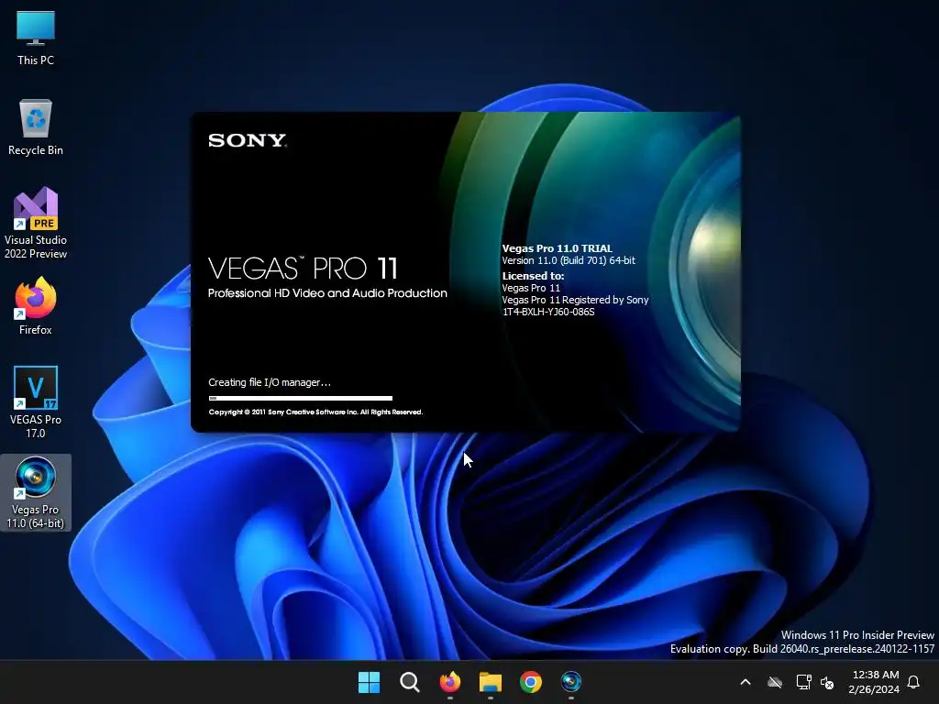Click the Sony Creative Software copyright line
Image resolution: width=939 pixels, height=704 pixels.
315,412
